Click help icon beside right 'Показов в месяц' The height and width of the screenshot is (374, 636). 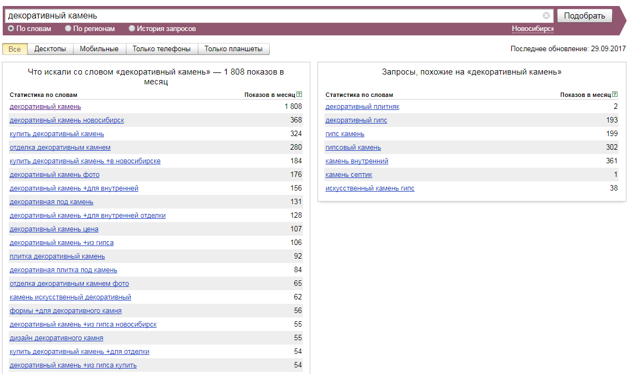pos(615,95)
